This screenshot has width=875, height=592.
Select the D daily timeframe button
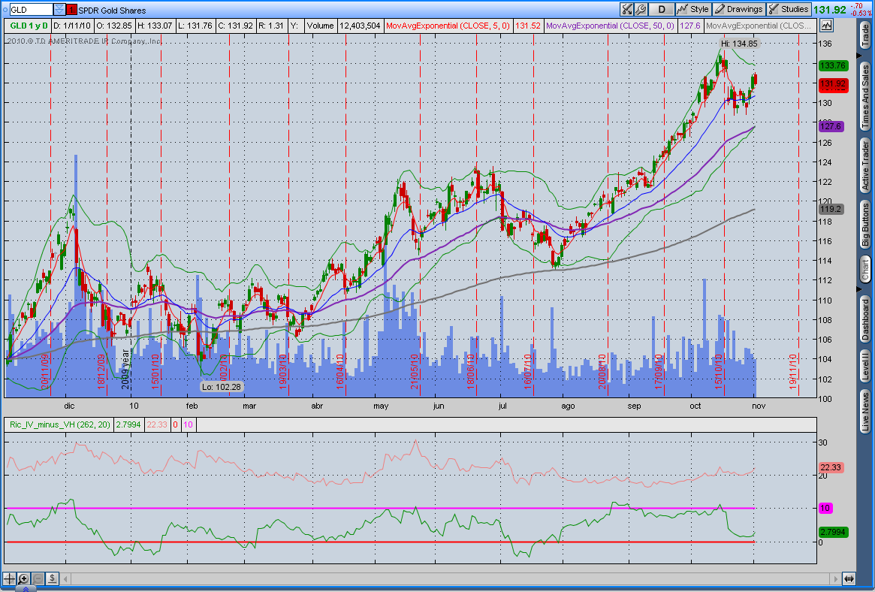pos(662,10)
